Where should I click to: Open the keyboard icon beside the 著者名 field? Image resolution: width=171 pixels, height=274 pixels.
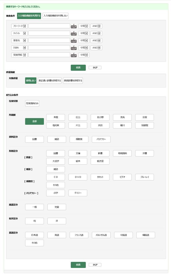coord(74,41)
